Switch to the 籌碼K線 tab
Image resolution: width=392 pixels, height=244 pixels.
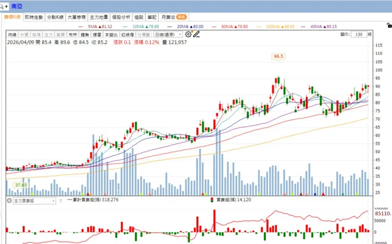[12, 17]
